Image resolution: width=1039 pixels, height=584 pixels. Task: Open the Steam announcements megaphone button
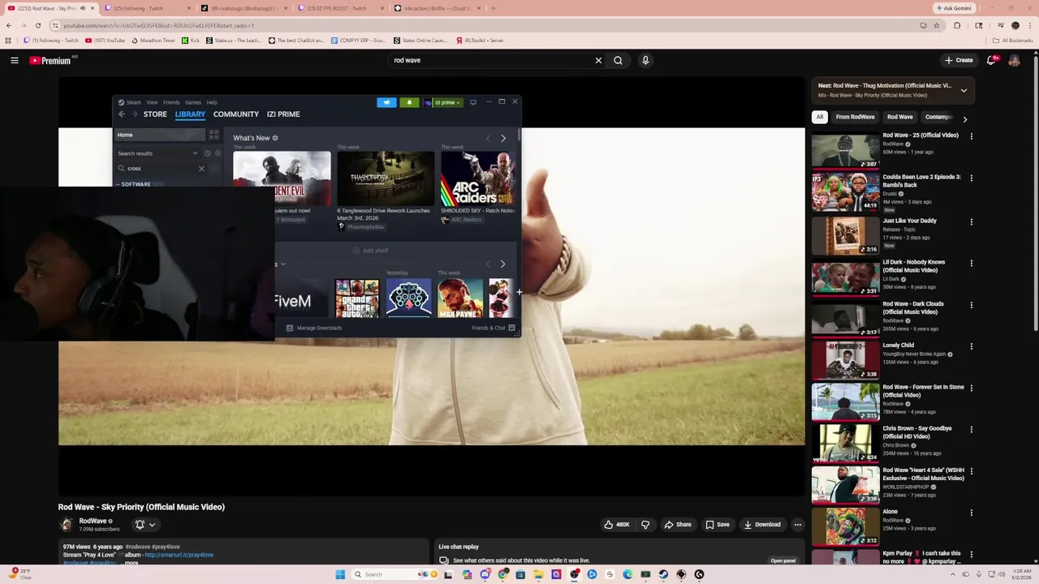[x=386, y=102]
